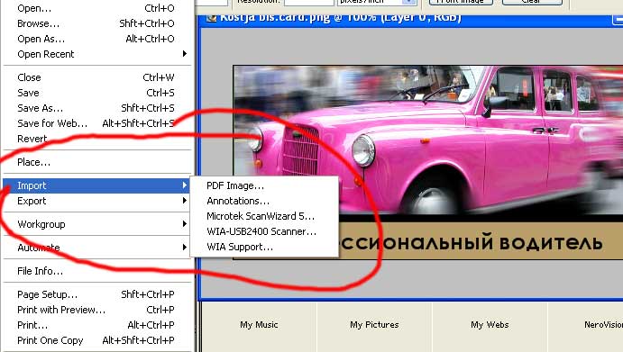This screenshot has height=352, width=623.
Task: Choose Page Setup... from the menu
Action: click(97, 294)
